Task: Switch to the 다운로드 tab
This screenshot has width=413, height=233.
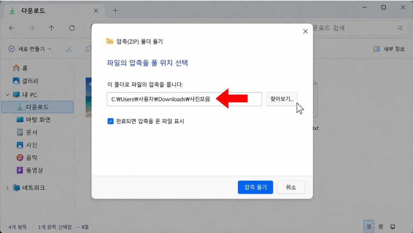Action: tap(54, 11)
